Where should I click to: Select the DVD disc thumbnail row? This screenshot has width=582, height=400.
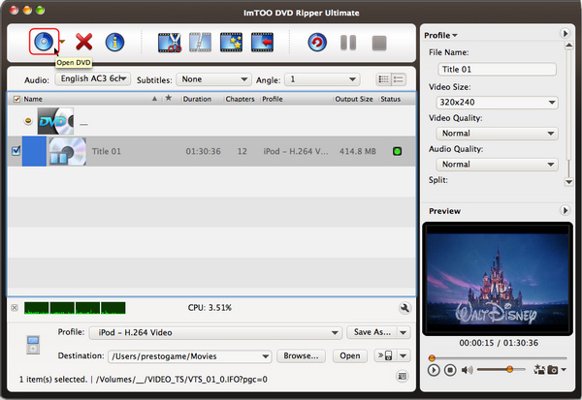pos(55,121)
